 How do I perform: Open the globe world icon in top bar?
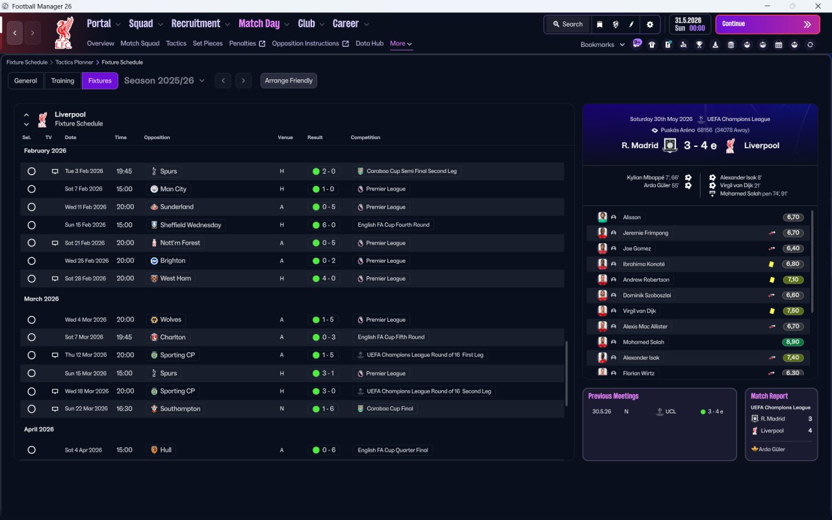(616, 24)
